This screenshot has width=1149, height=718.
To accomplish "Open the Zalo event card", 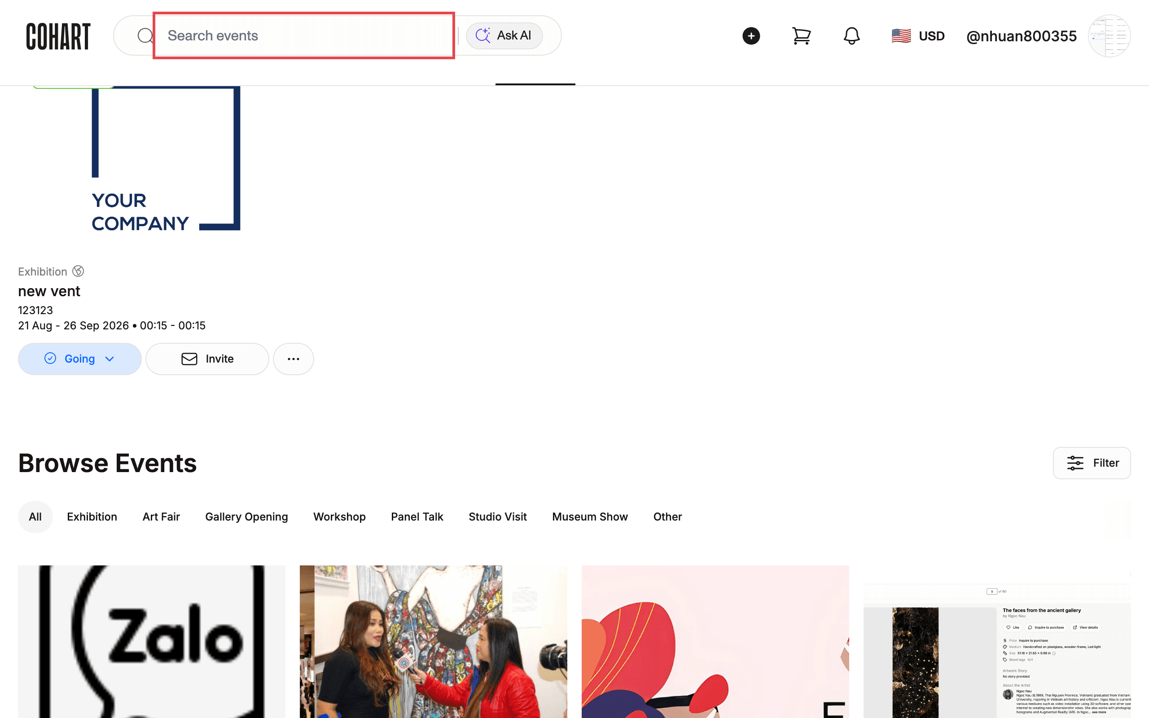I will pos(151,642).
